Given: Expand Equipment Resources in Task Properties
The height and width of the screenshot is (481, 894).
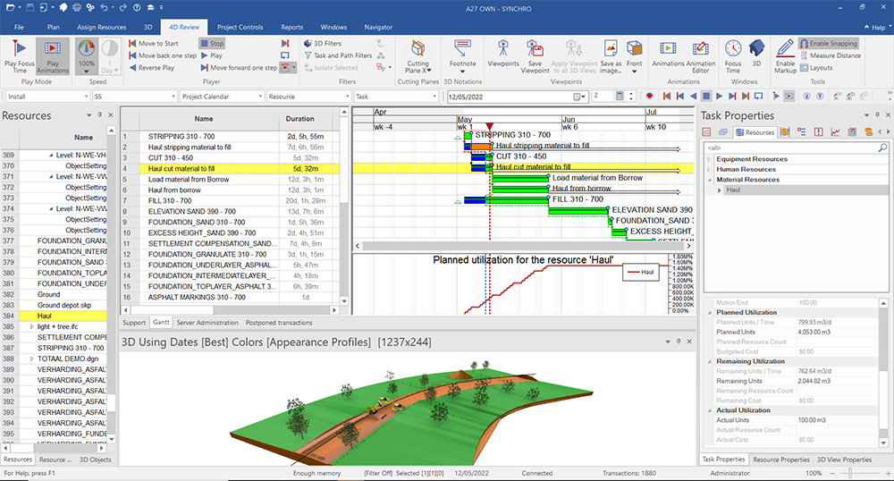Looking at the screenshot, I should 710,159.
